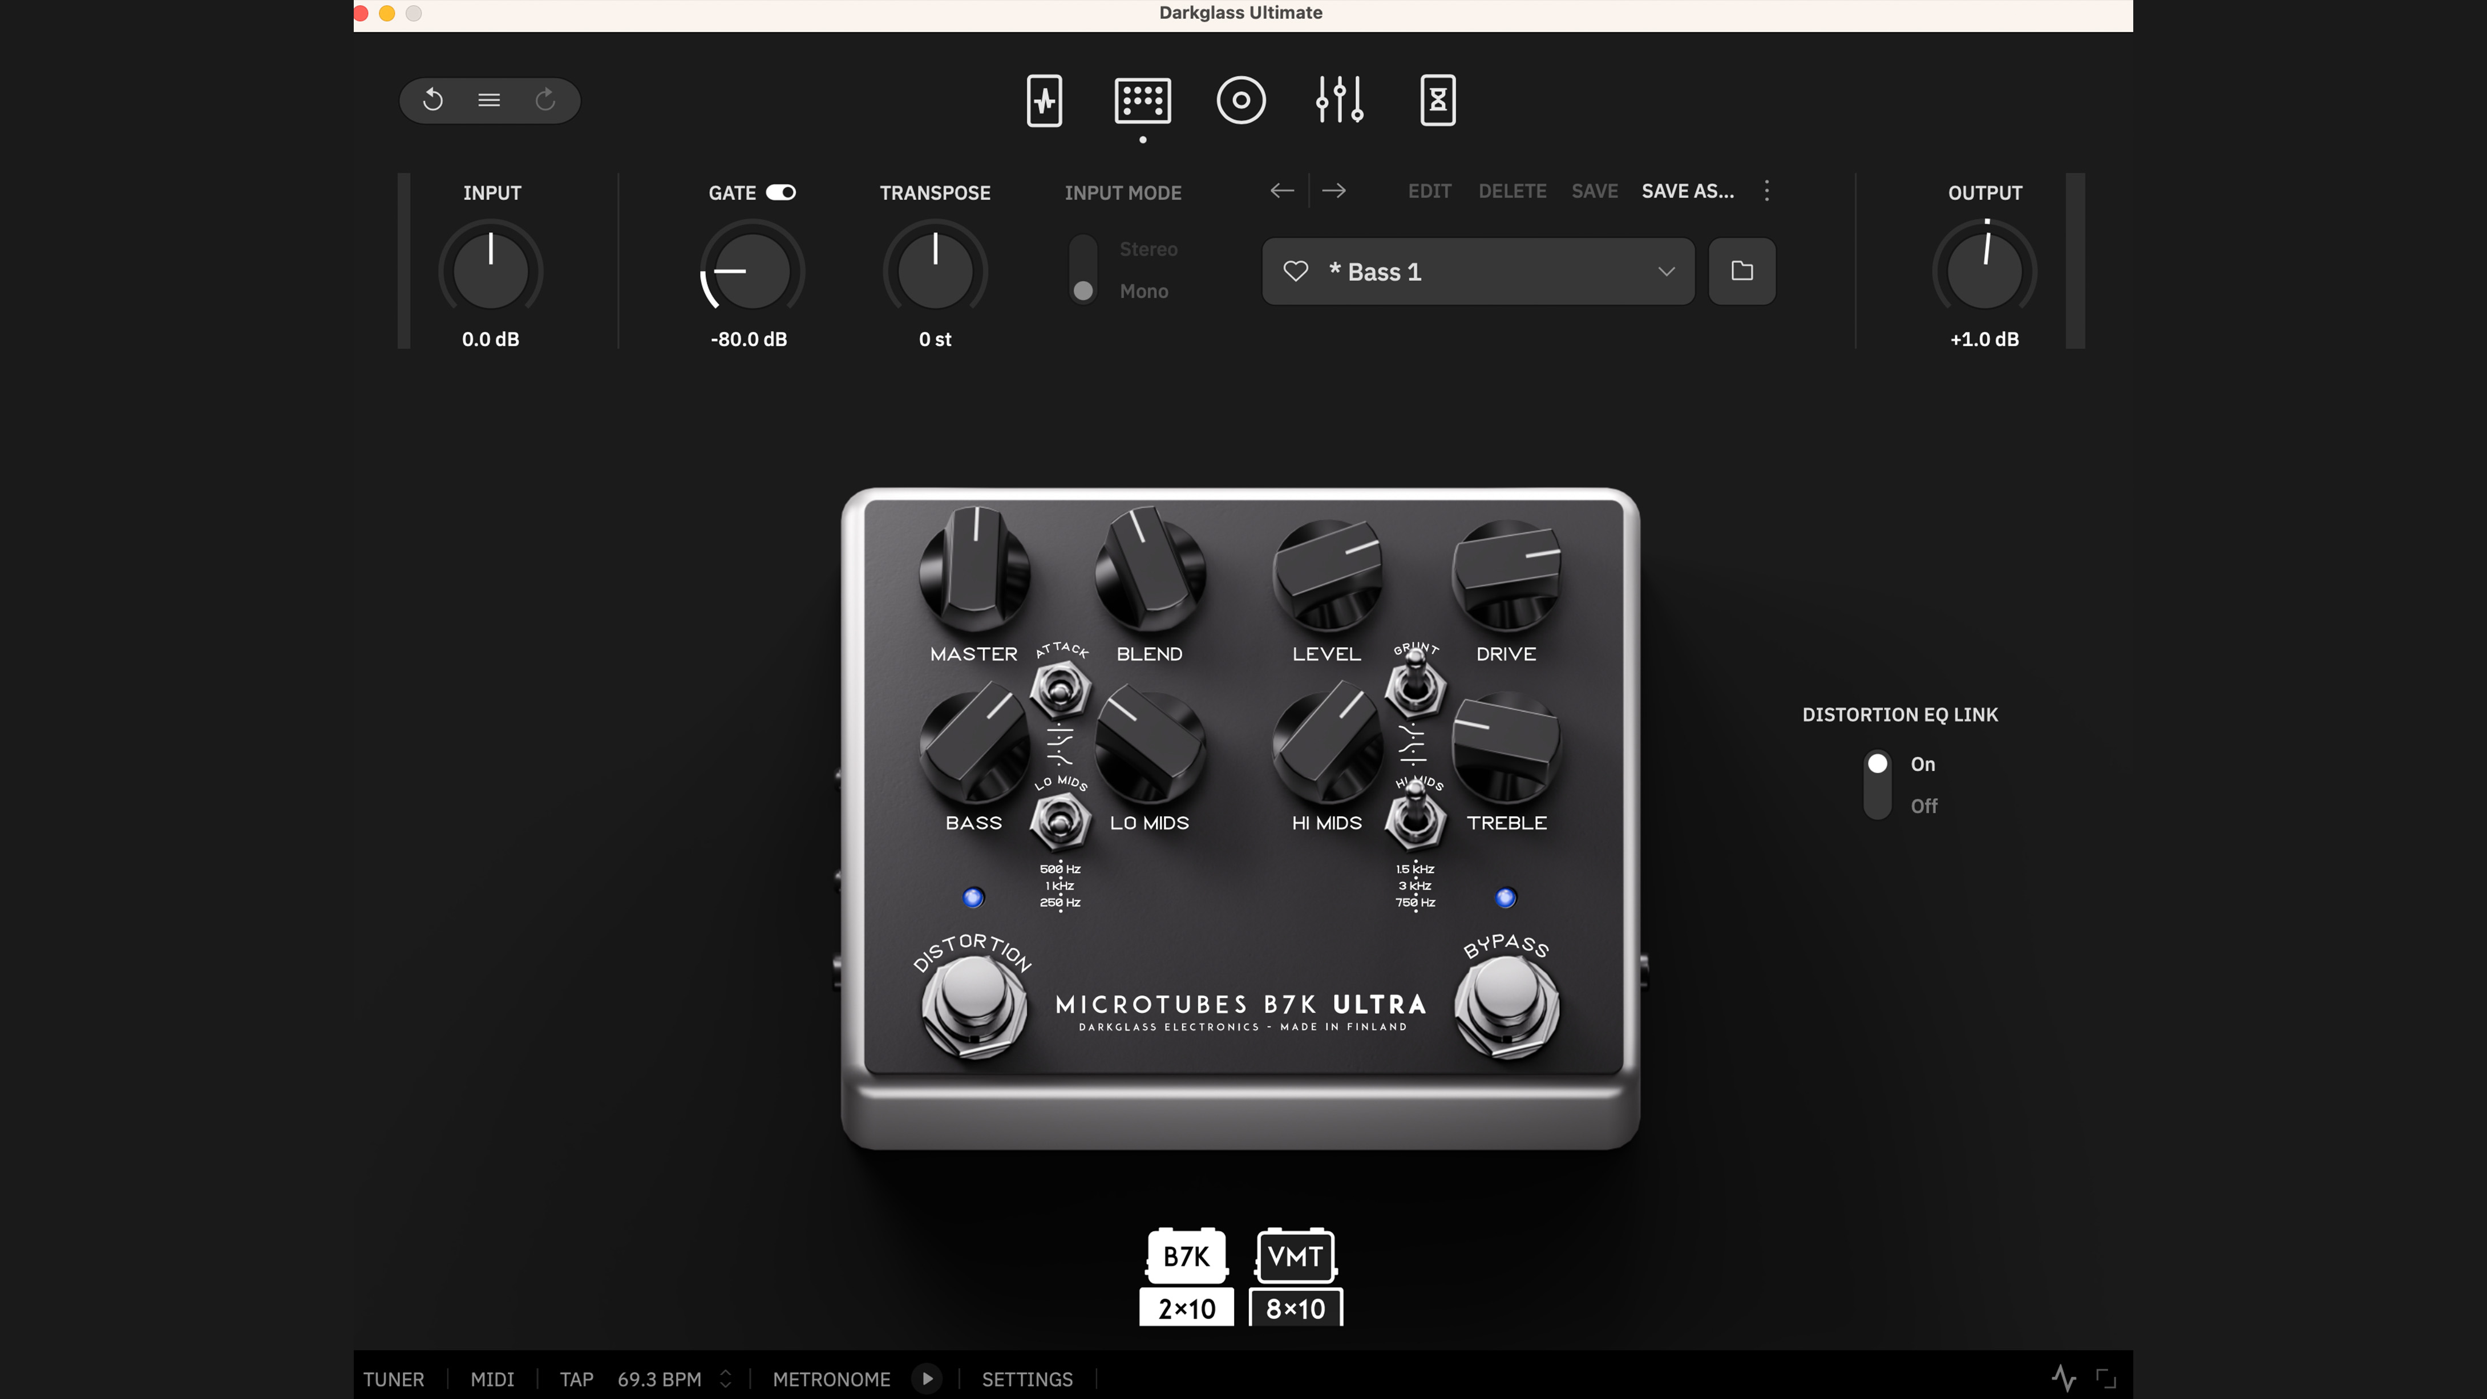Image resolution: width=2487 pixels, height=1399 pixels.
Task: Go to next preset arrow
Action: pyautogui.click(x=1335, y=191)
